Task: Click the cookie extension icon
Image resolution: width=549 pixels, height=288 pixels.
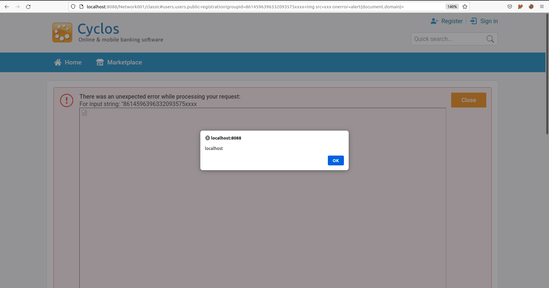Action: pos(531,7)
